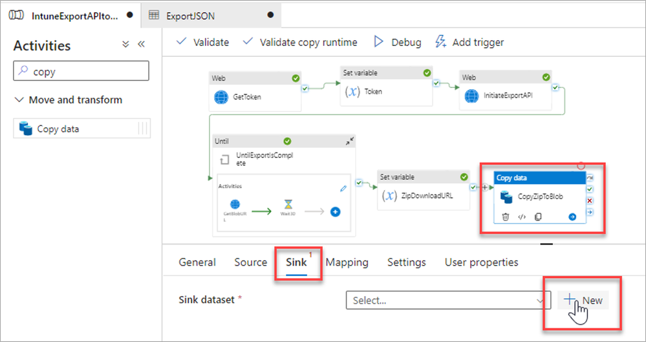Click the delete trash icon on CopyZipToBlob
Screen dimensions: 646x342
[x=506, y=217]
